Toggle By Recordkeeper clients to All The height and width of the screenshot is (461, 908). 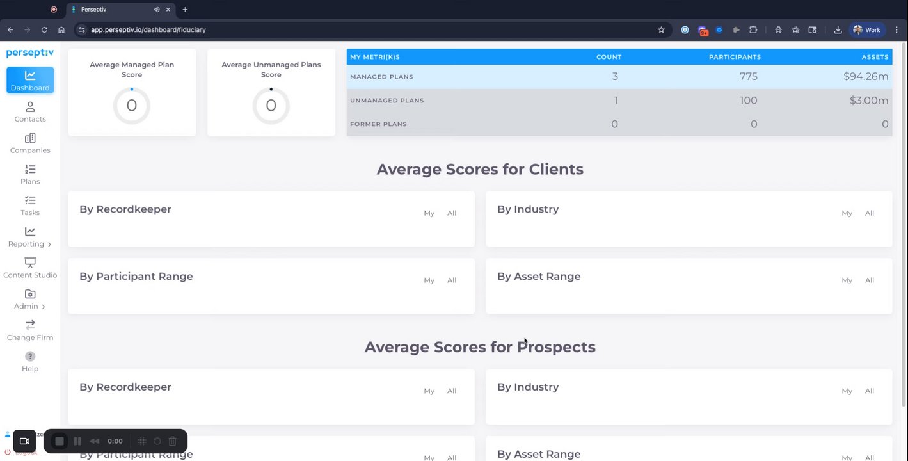click(x=452, y=213)
